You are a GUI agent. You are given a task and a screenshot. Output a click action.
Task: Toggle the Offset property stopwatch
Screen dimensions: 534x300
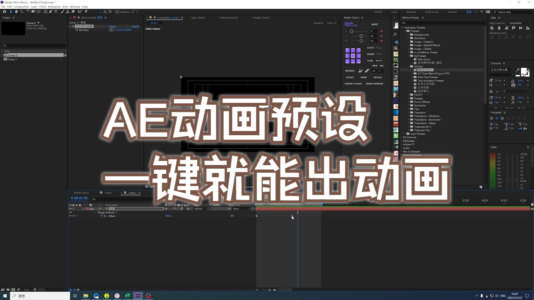coord(102,216)
